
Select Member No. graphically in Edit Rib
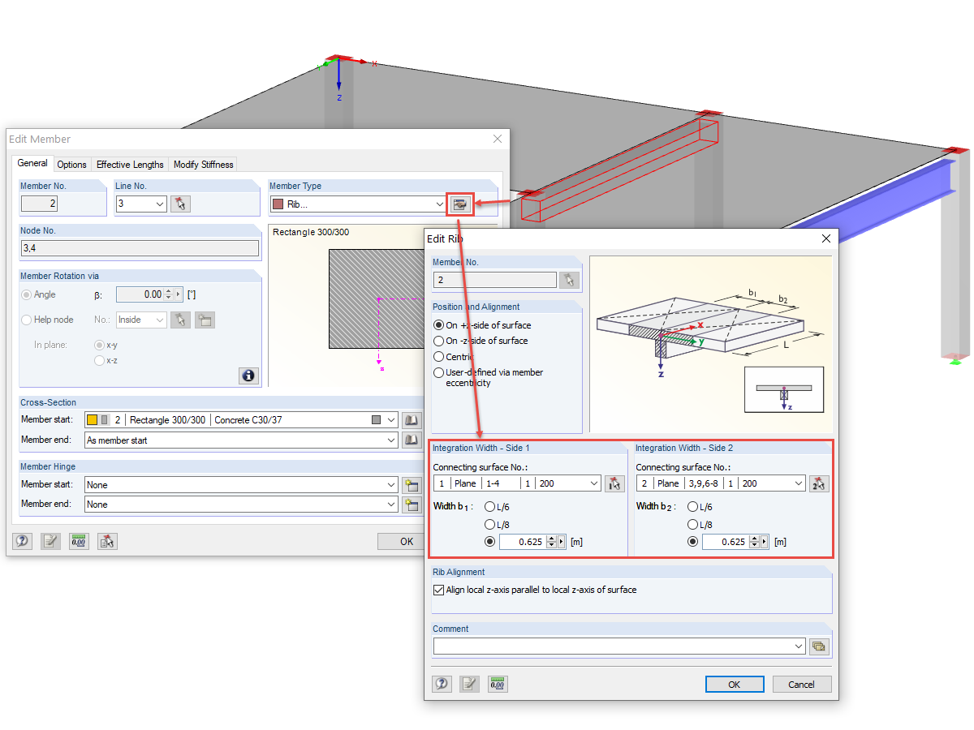coord(569,279)
